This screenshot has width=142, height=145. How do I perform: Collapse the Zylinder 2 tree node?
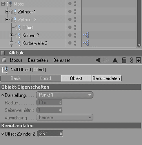[x=7, y=20]
